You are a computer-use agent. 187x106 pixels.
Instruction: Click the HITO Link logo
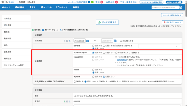pos(8,2)
